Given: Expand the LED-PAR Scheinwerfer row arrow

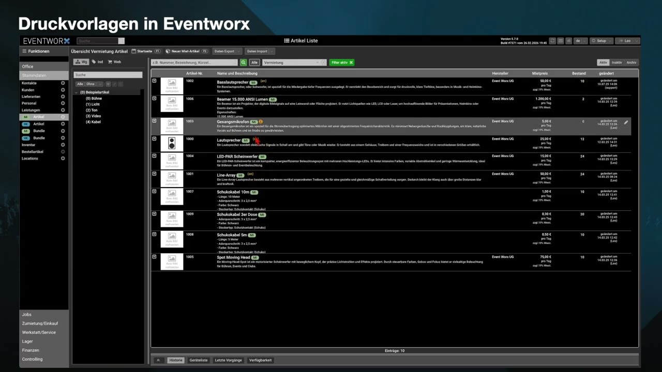Looking at the screenshot, I should click(x=154, y=155).
